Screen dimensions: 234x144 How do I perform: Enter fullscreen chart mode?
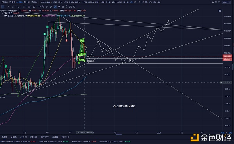216,2
